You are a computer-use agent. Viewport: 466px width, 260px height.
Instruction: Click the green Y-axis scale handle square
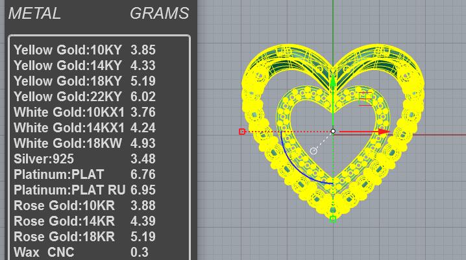click(333, 219)
